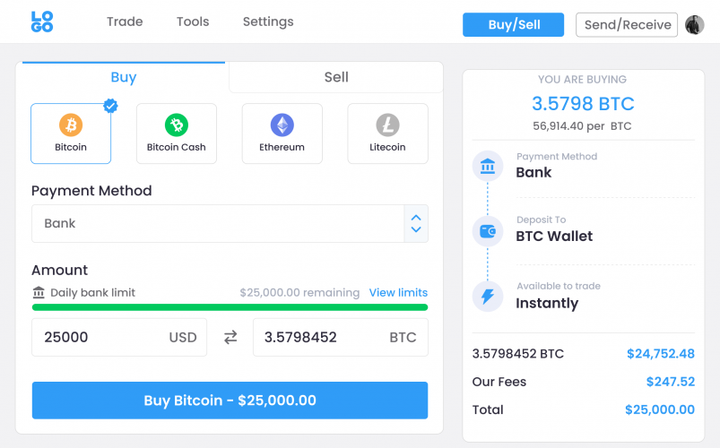Open the user profile avatar
This screenshot has width=720, height=448.
694,25
